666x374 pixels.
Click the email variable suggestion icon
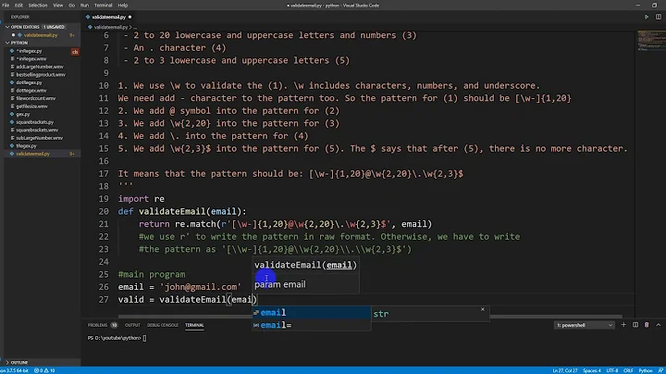(x=255, y=313)
